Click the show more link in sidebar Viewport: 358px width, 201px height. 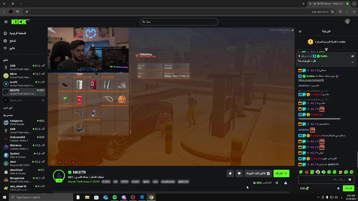[x=8, y=108]
